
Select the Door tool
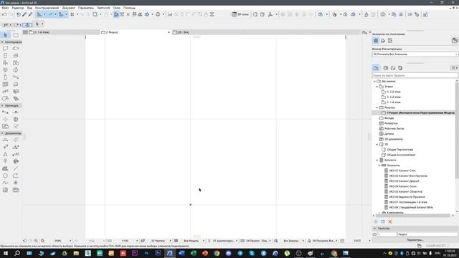(x=5, y=56)
